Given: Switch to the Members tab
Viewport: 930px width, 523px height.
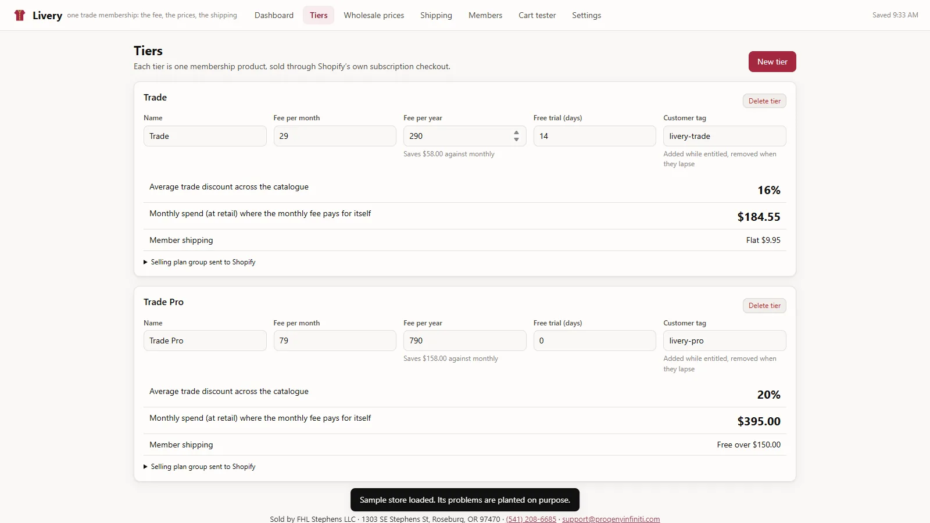Looking at the screenshot, I should (x=485, y=15).
